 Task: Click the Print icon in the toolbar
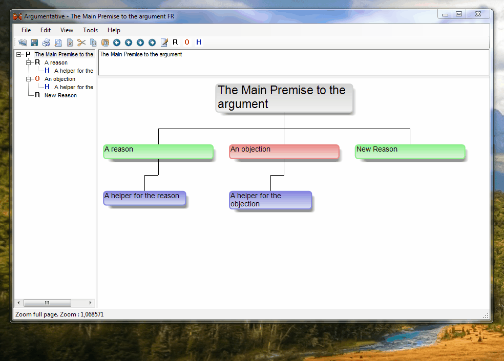[x=46, y=43]
